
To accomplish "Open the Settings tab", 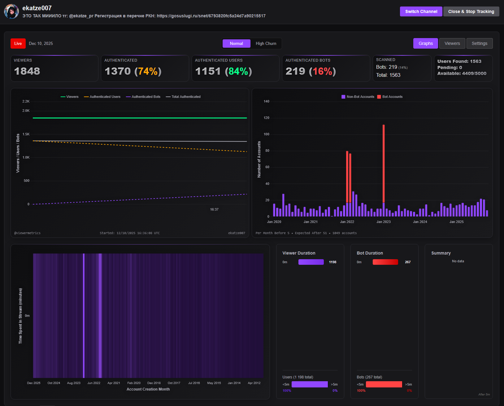I will coord(479,44).
